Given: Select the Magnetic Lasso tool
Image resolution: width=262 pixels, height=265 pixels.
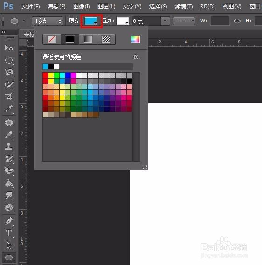Looking at the screenshot, I should 9,72.
